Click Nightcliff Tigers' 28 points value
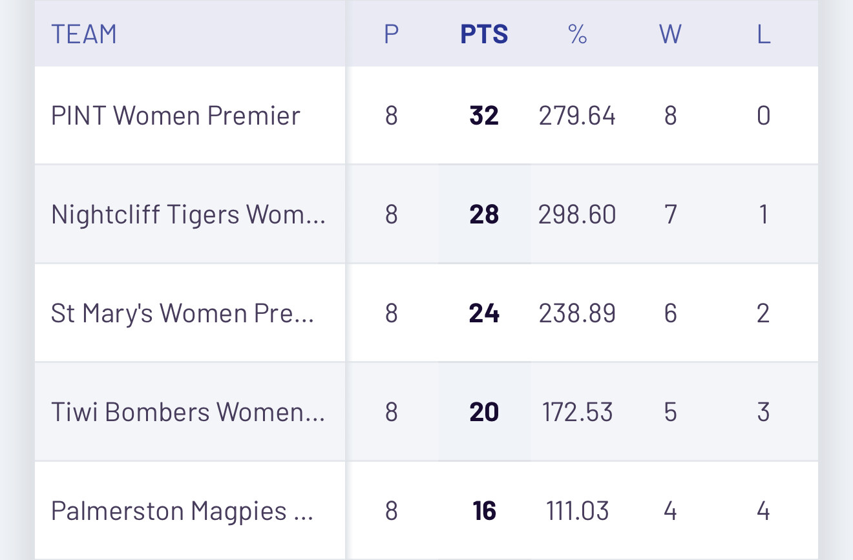 tap(484, 214)
